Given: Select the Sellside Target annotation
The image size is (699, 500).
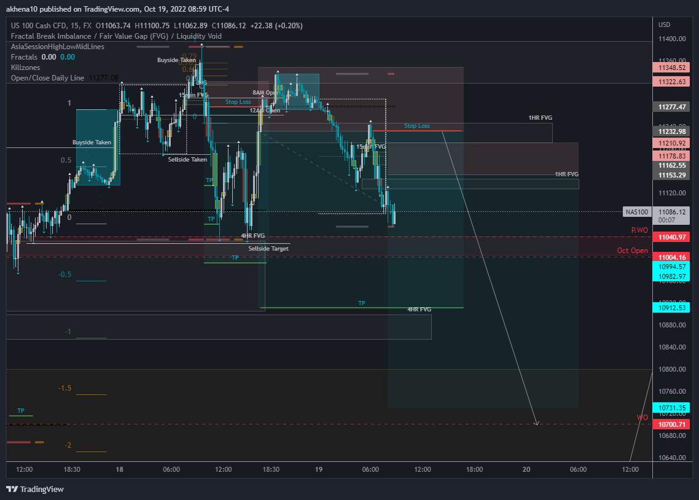Looking at the screenshot, I should pyautogui.click(x=268, y=249).
